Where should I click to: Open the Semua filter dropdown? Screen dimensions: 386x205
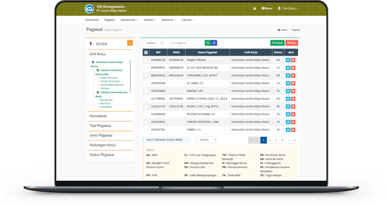153,43
